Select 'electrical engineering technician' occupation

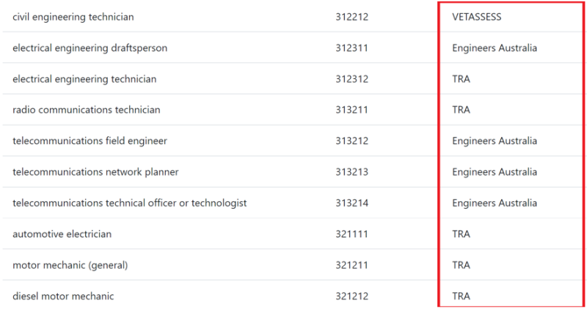pos(84,78)
